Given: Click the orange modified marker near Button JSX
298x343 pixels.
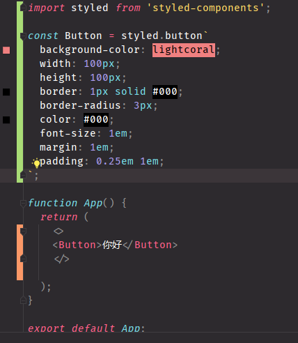Looking at the screenshot, I should [x=19, y=252].
